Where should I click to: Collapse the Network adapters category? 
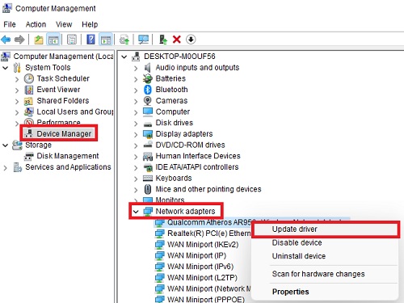(x=136, y=212)
